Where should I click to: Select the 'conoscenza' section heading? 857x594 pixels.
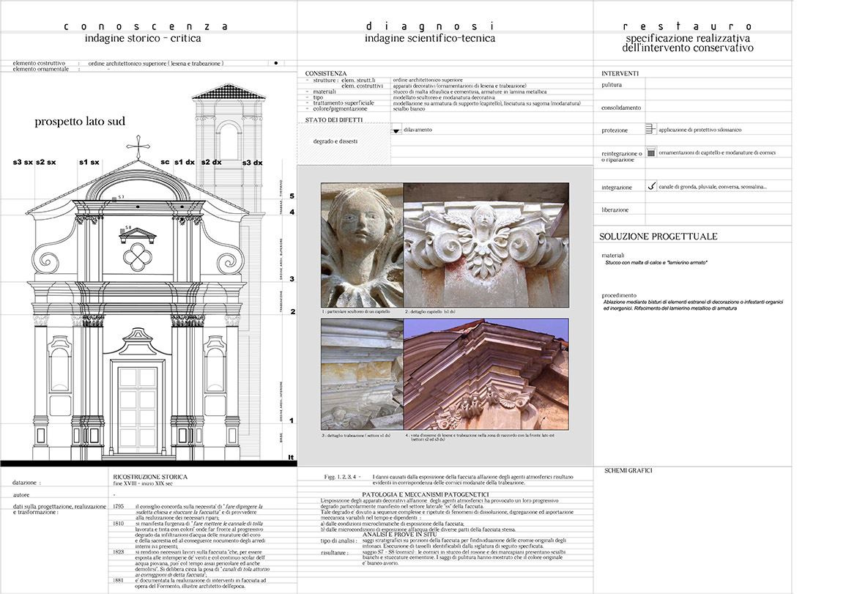pos(145,26)
